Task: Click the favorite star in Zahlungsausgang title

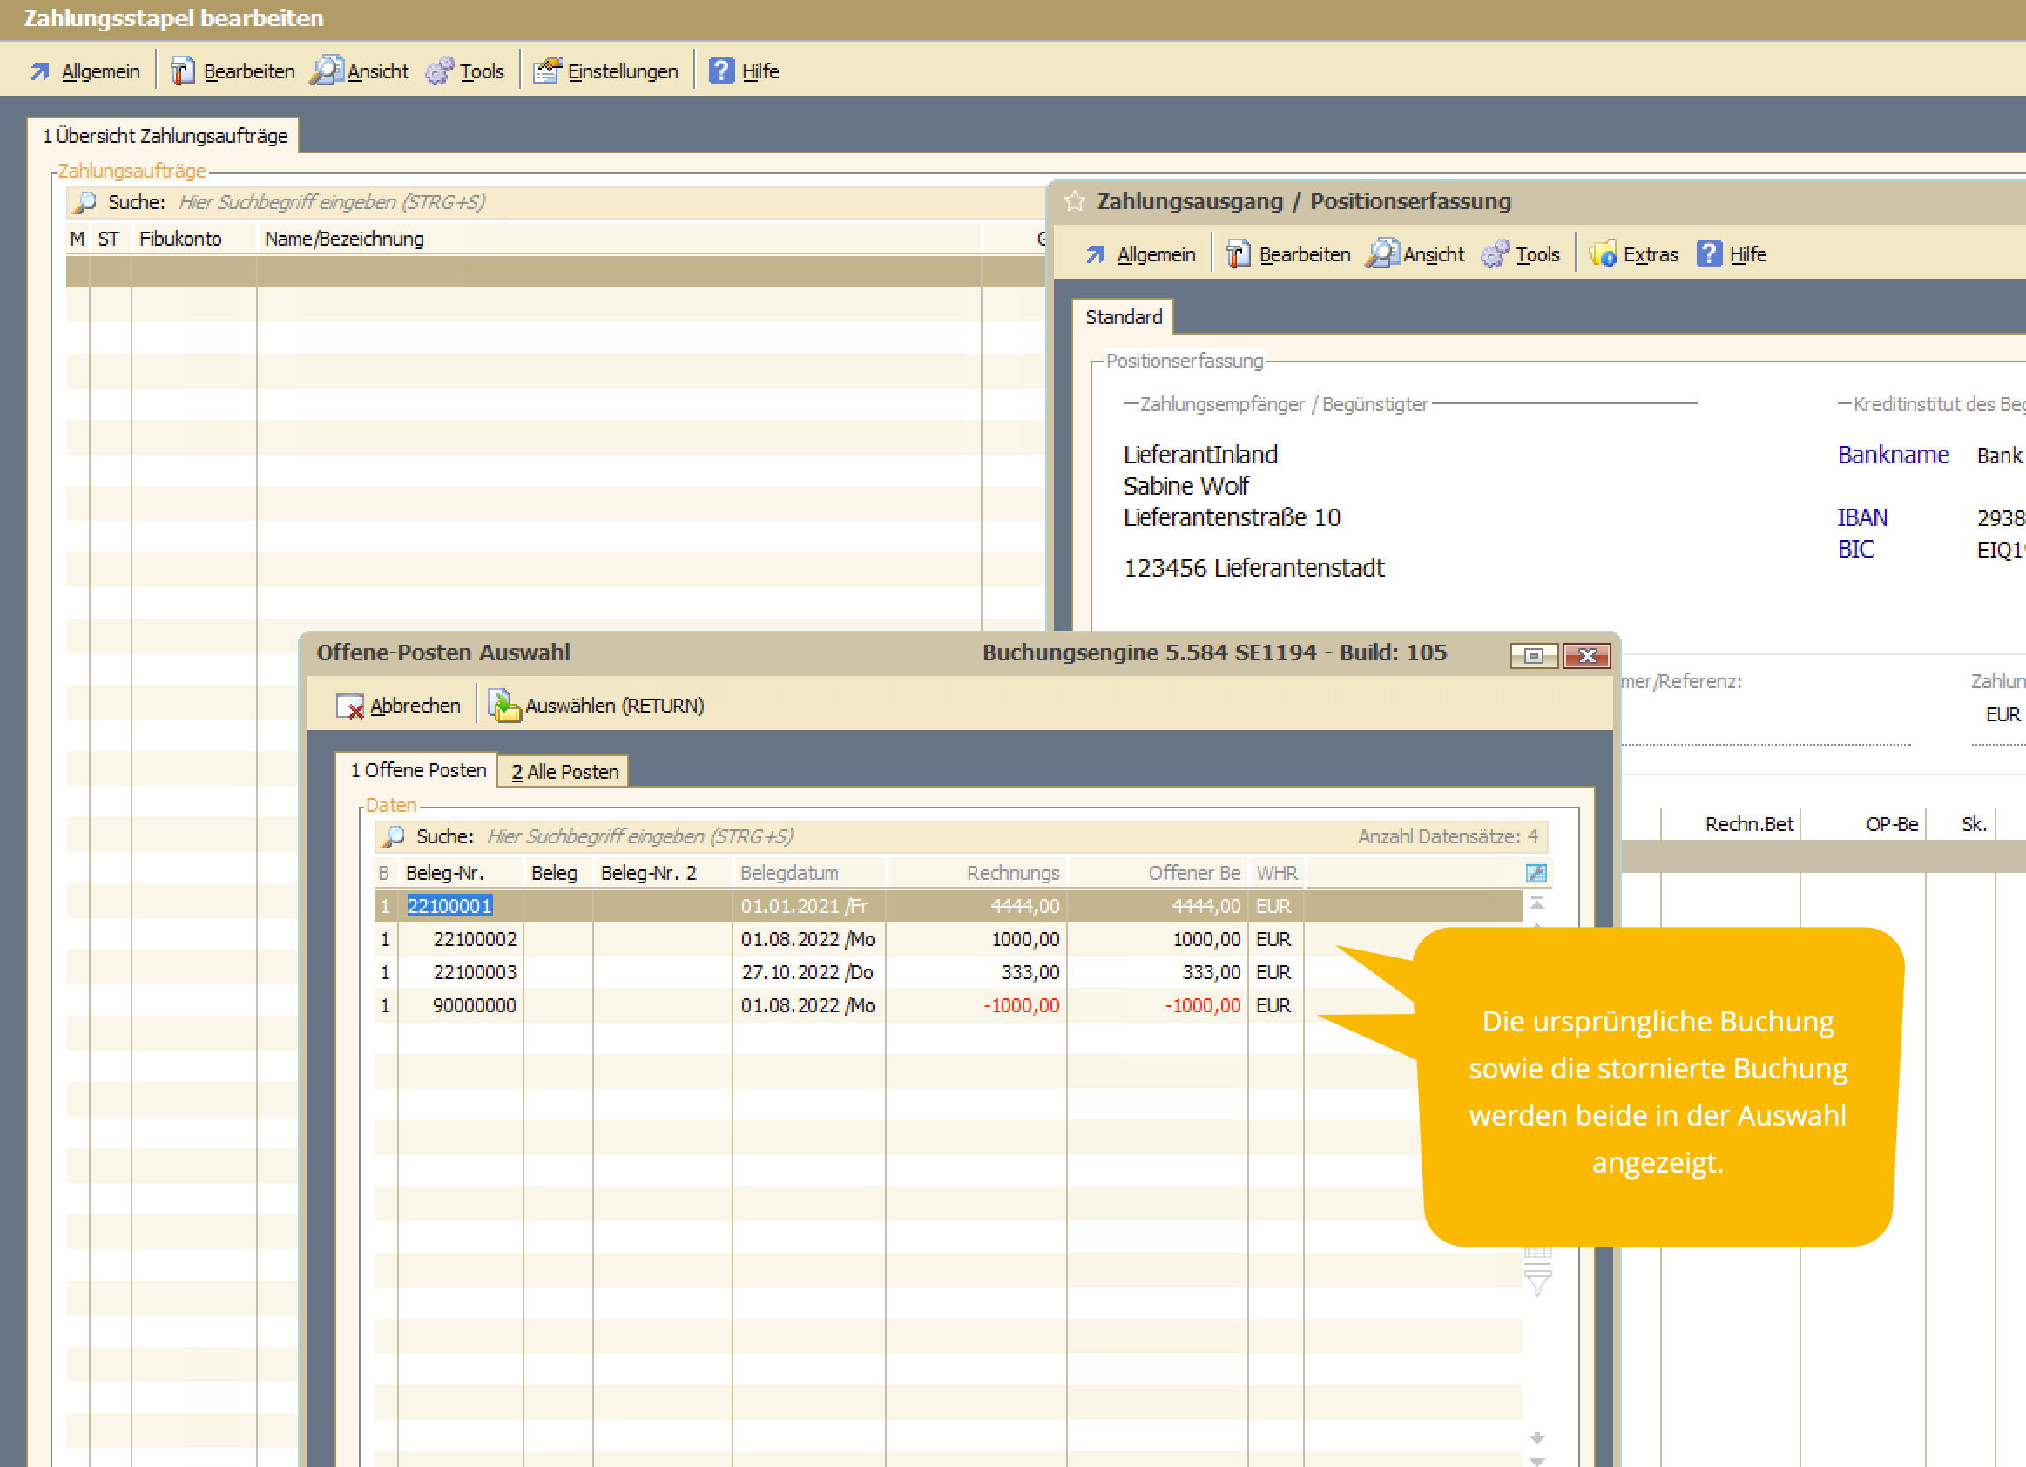Action: pyautogui.click(x=1075, y=201)
